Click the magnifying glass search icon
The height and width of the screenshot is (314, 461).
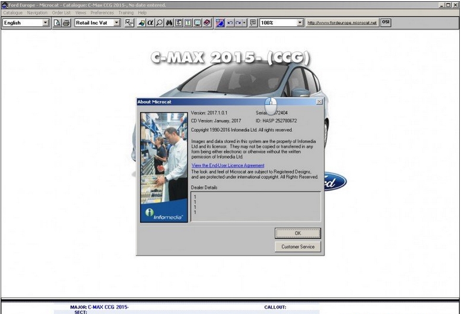(x=160, y=23)
